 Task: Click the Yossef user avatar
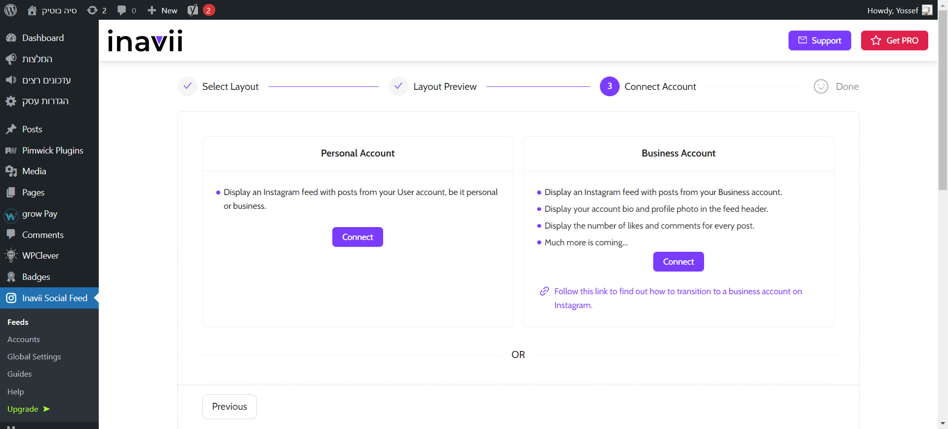927,10
